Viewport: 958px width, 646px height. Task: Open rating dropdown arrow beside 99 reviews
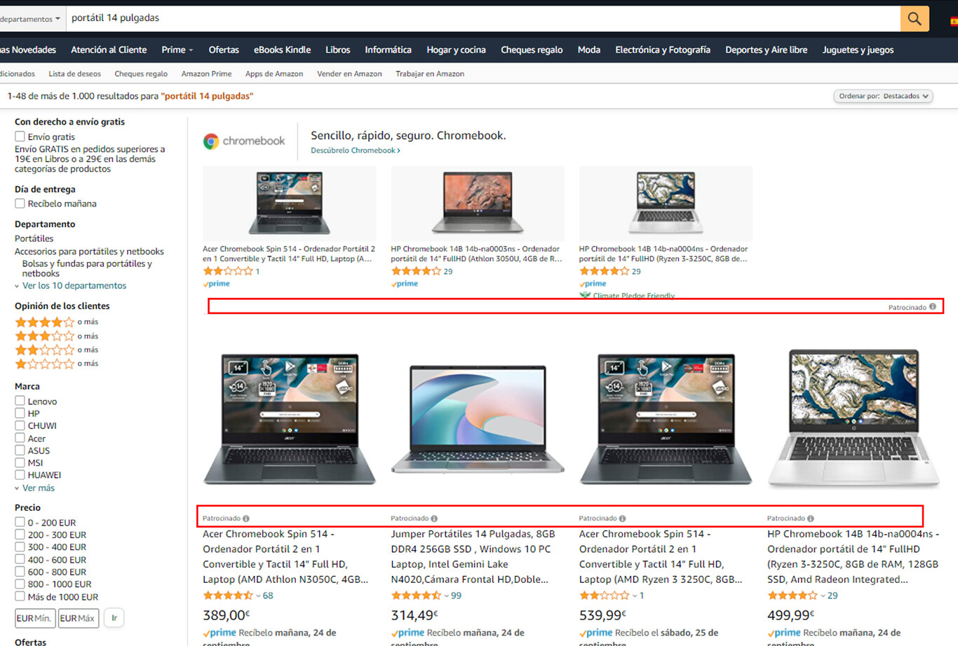coord(447,596)
